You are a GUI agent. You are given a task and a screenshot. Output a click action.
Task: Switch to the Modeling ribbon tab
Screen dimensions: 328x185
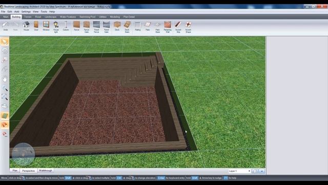115,17
